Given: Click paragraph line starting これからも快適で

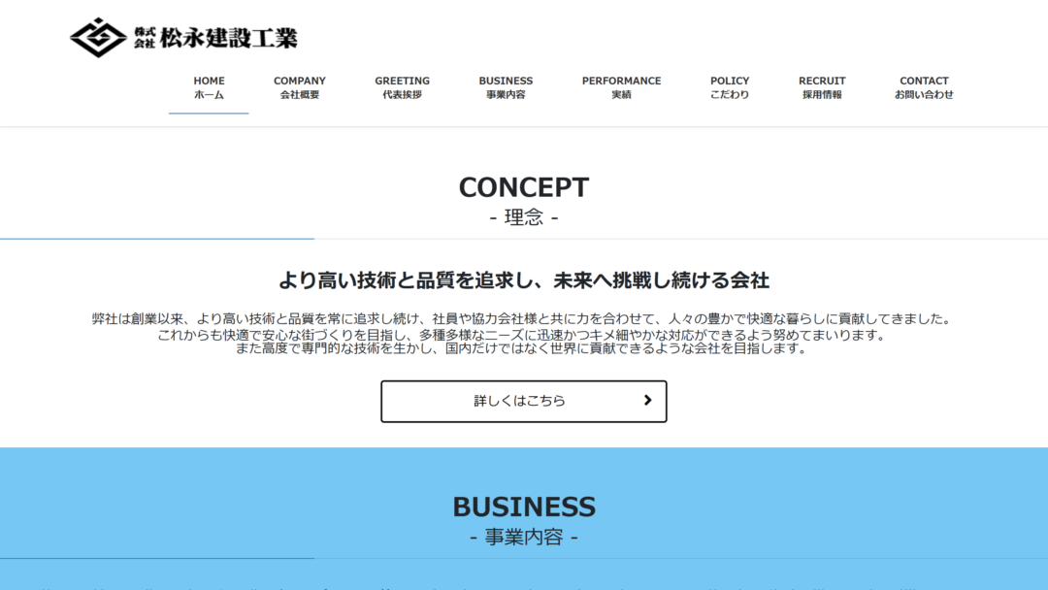Looking at the screenshot, I should [x=522, y=335].
